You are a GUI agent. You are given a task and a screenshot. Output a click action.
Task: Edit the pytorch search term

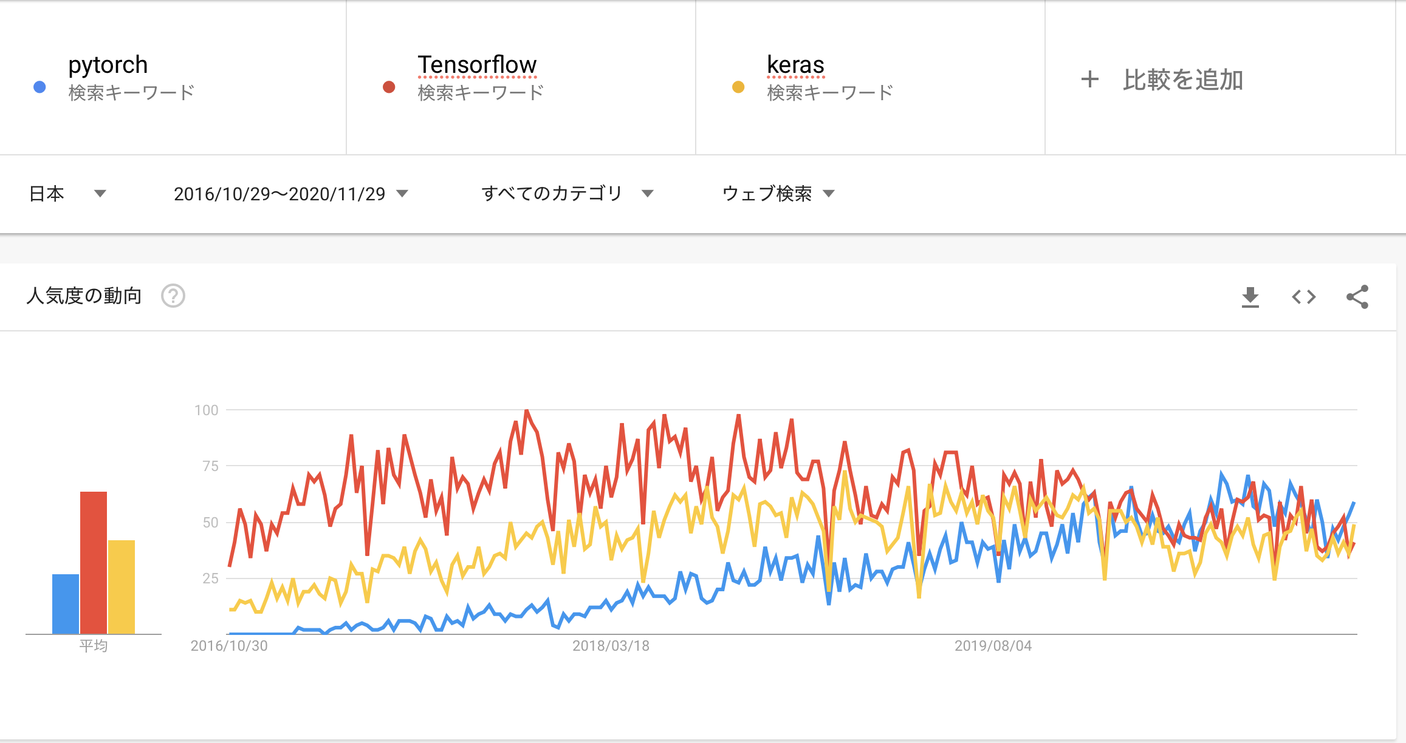click(108, 65)
